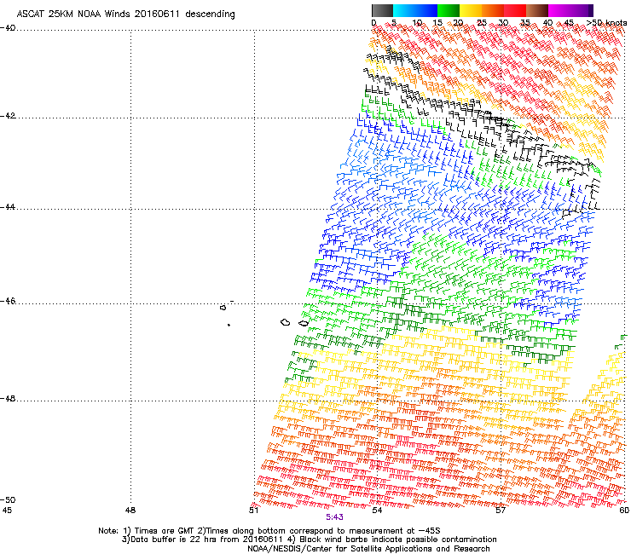Click the '>50 knots' legend label
The height and width of the screenshot is (554, 631).
606,23
